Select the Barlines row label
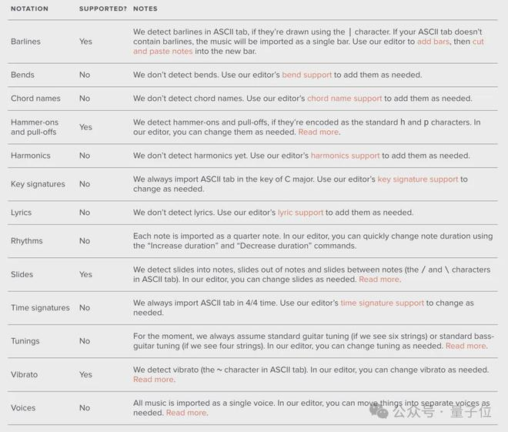508x432 pixels. tap(25, 42)
